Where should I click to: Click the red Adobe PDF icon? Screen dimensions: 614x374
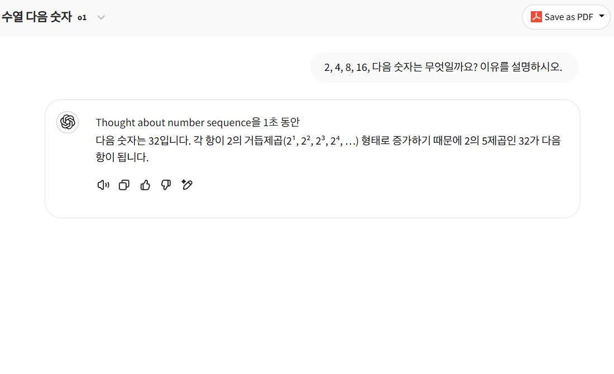(x=535, y=17)
